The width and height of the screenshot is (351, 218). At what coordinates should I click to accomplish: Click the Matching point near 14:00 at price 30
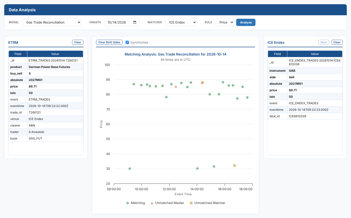197,168
